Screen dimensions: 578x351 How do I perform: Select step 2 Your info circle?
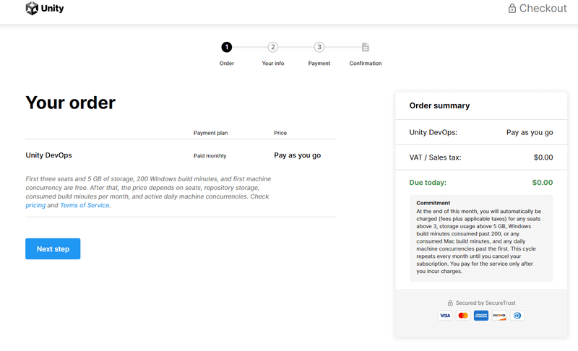coord(273,47)
